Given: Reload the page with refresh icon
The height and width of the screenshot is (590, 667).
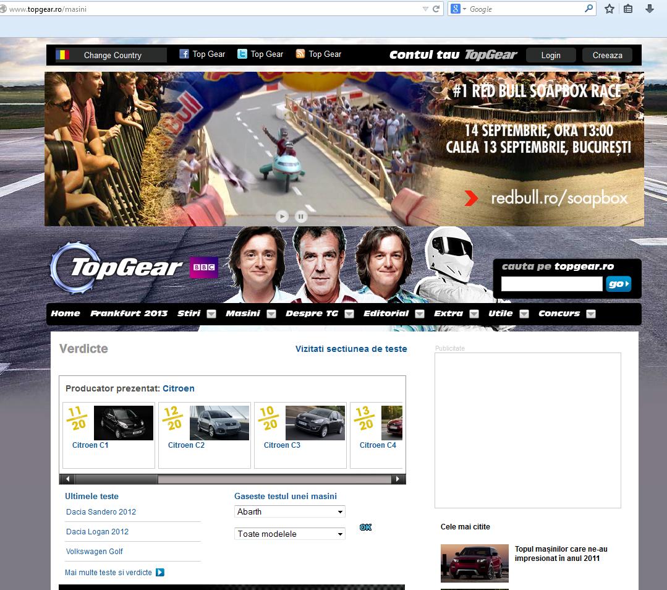Looking at the screenshot, I should [436, 9].
